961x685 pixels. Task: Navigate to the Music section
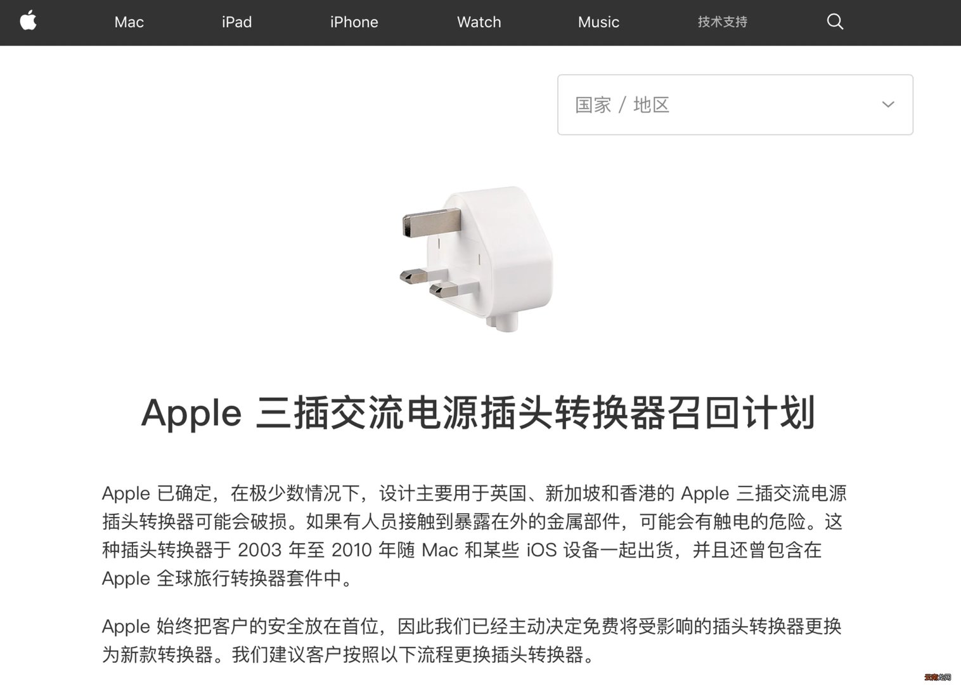(598, 22)
